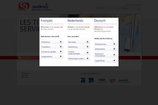Choose the Anerkannte Unternehmen profile

tap(106, 55)
